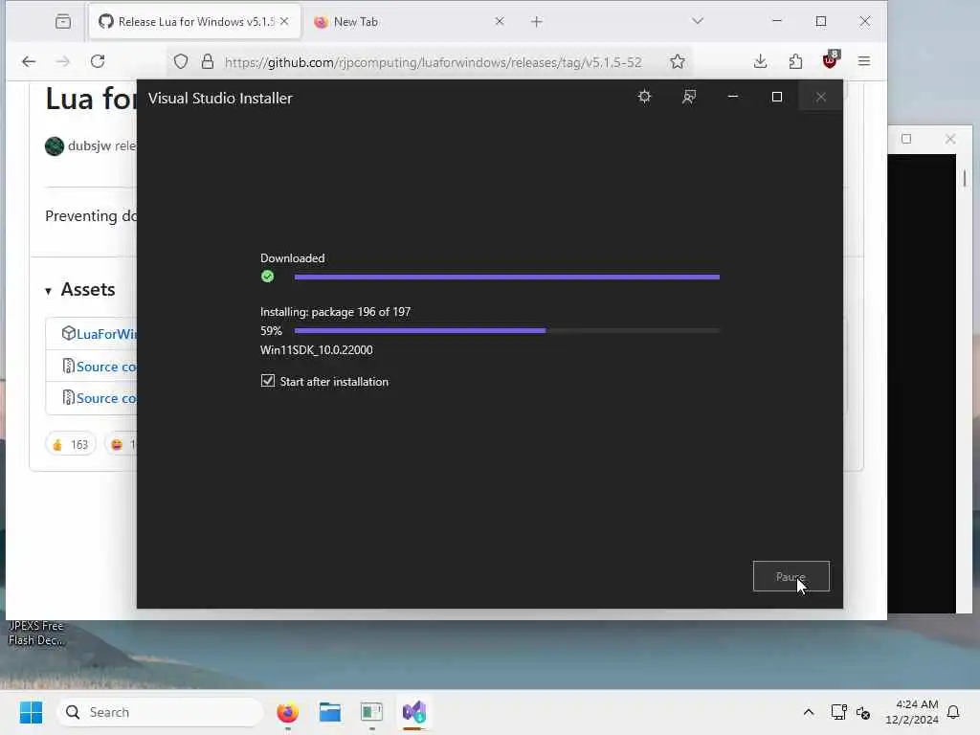Screen dimensions: 980x735
Task: Download the LuaForWindows asset link
Action: tap(106, 334)
